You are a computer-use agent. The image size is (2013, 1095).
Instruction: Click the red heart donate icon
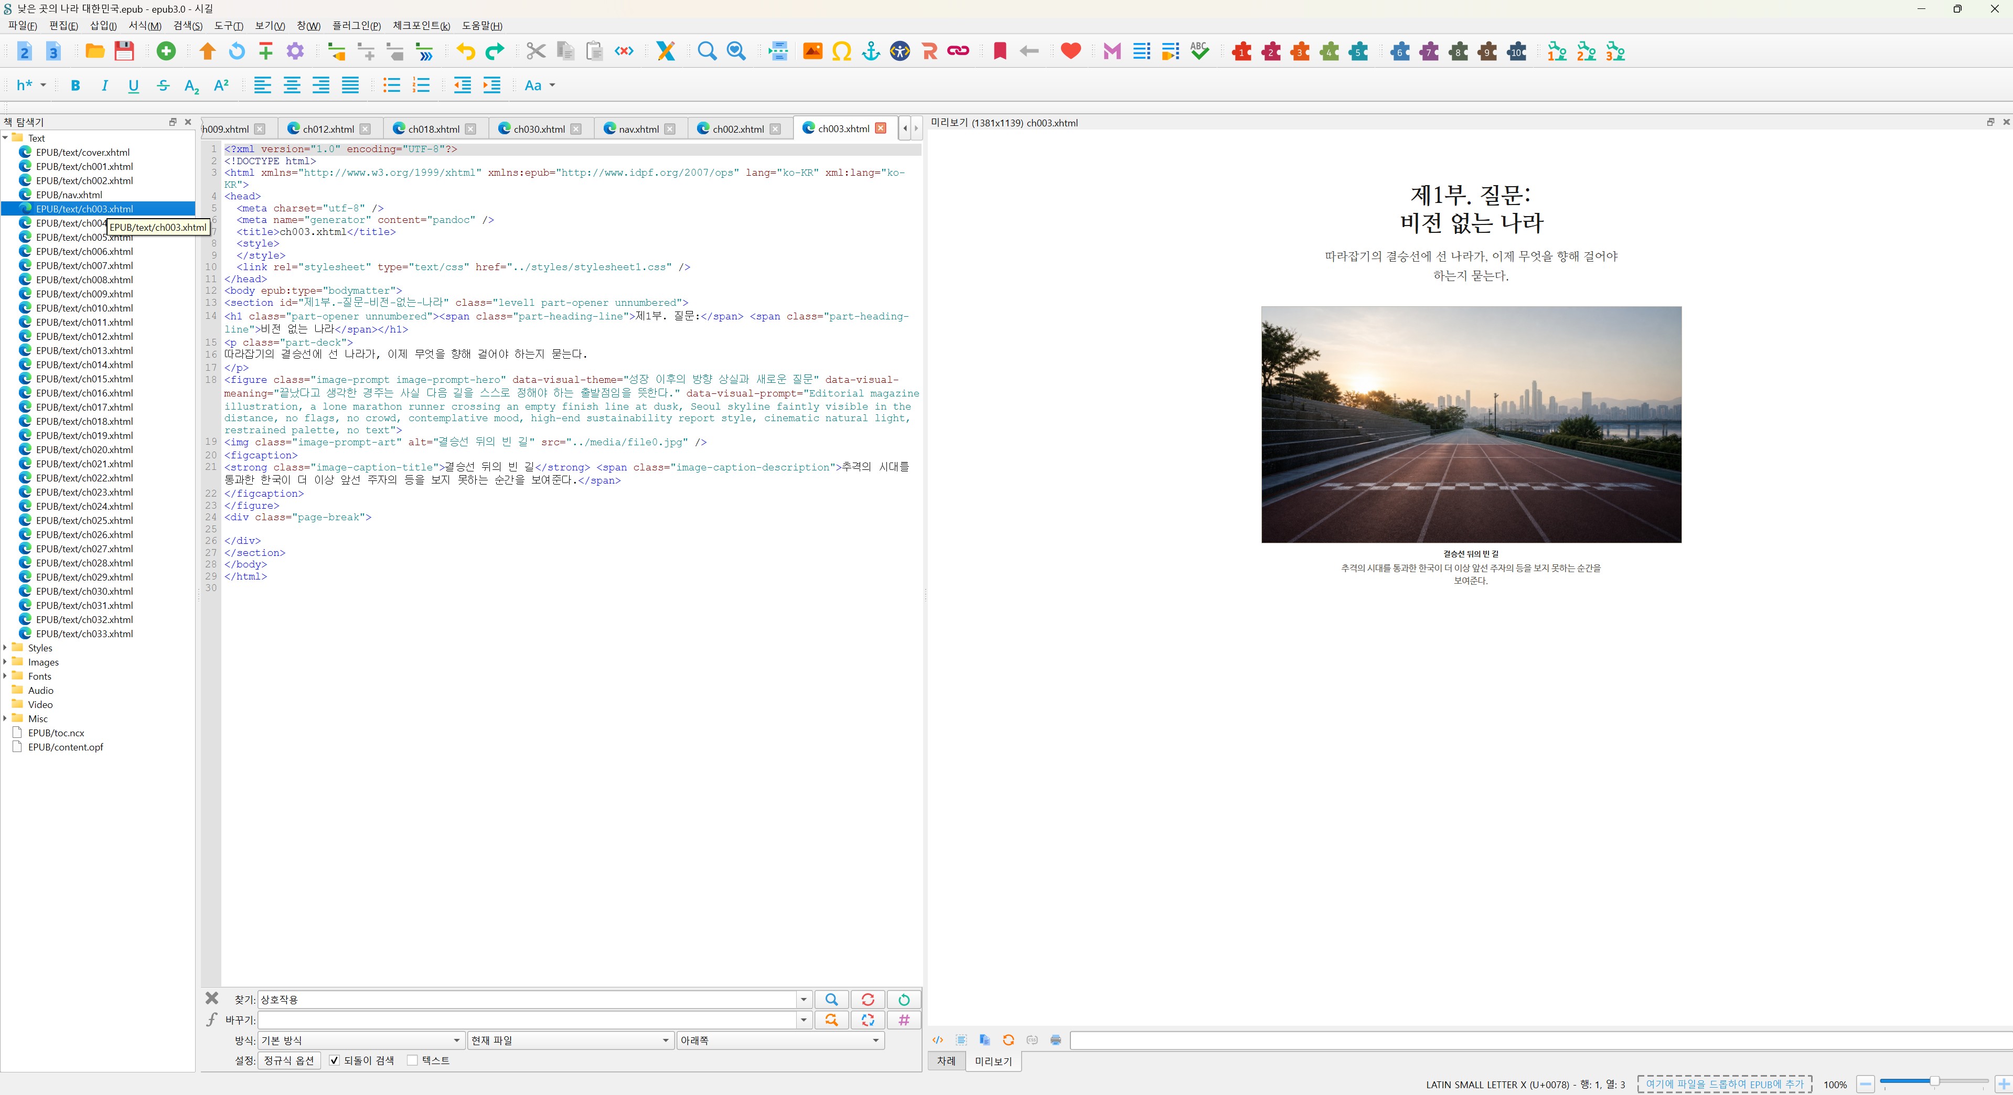[1070, 51]
